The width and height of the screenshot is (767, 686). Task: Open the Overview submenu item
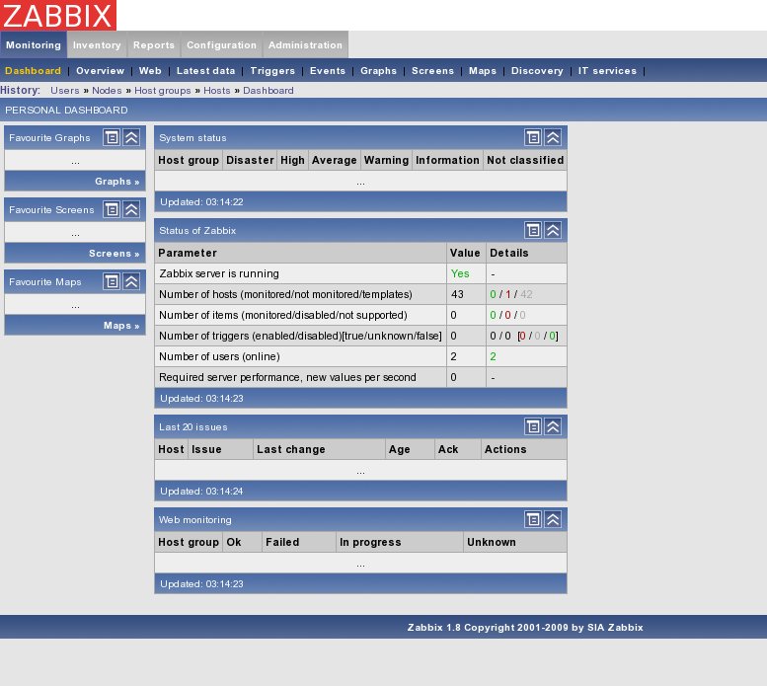(x=101, y=70)
